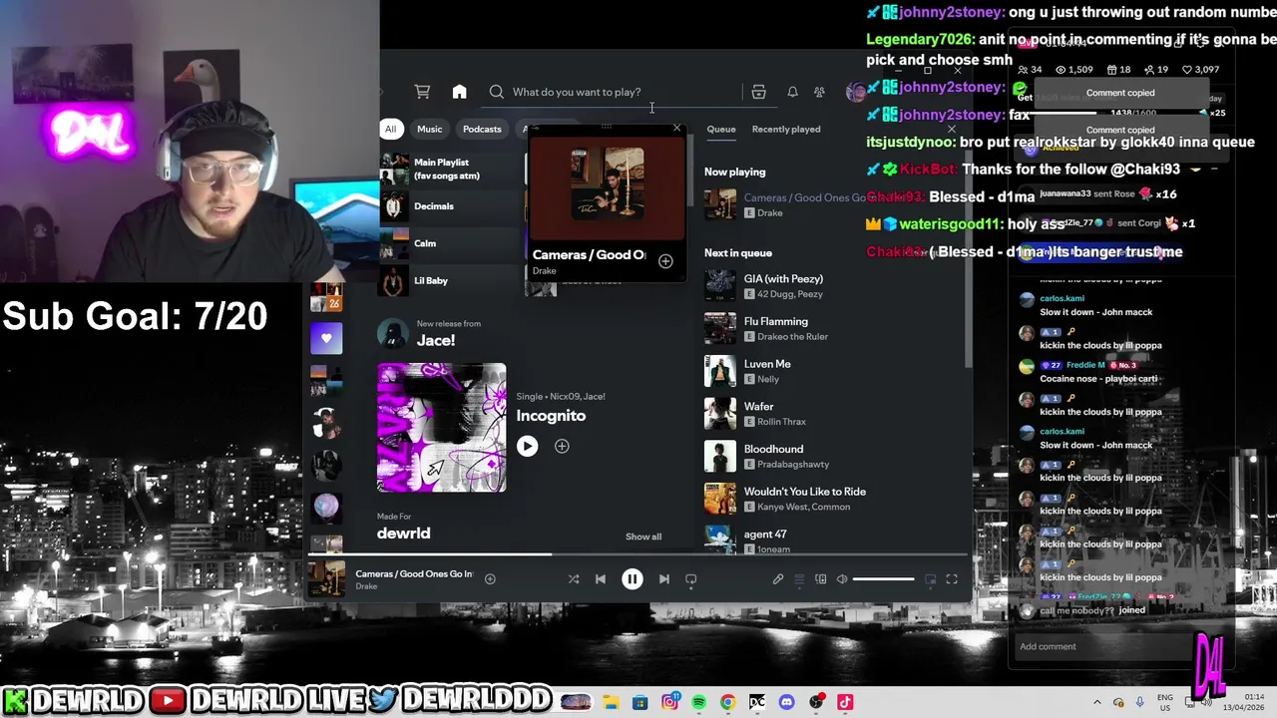
Task: Open the Incognito title link
Action: pos(551,416)
